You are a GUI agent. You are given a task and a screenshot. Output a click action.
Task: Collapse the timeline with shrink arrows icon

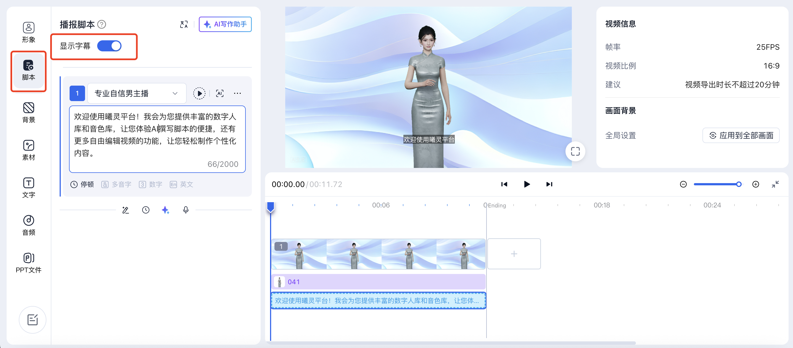click(x=775, y=184)
